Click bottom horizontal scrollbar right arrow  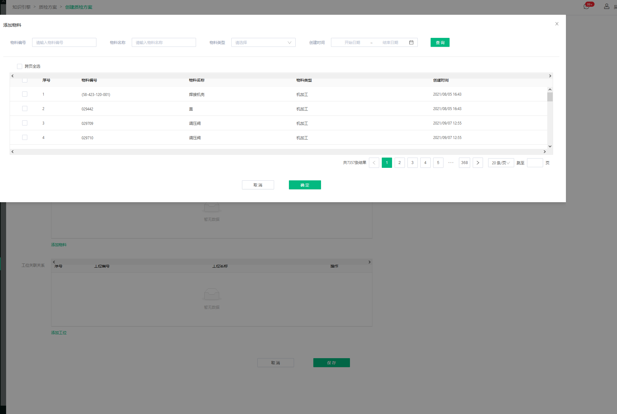coord(545,151)
